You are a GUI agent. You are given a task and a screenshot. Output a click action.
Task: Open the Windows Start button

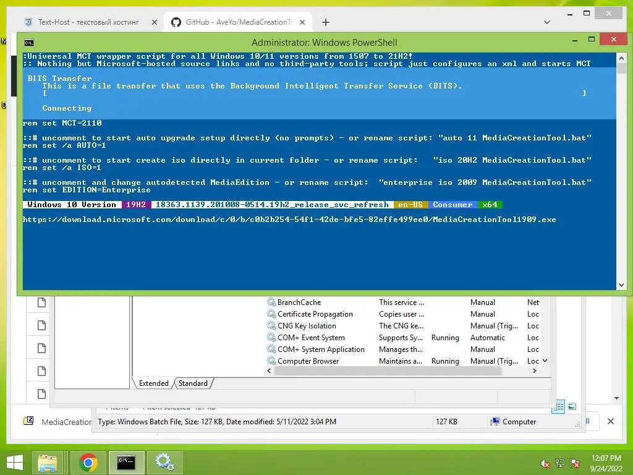[x=15, y=463]
